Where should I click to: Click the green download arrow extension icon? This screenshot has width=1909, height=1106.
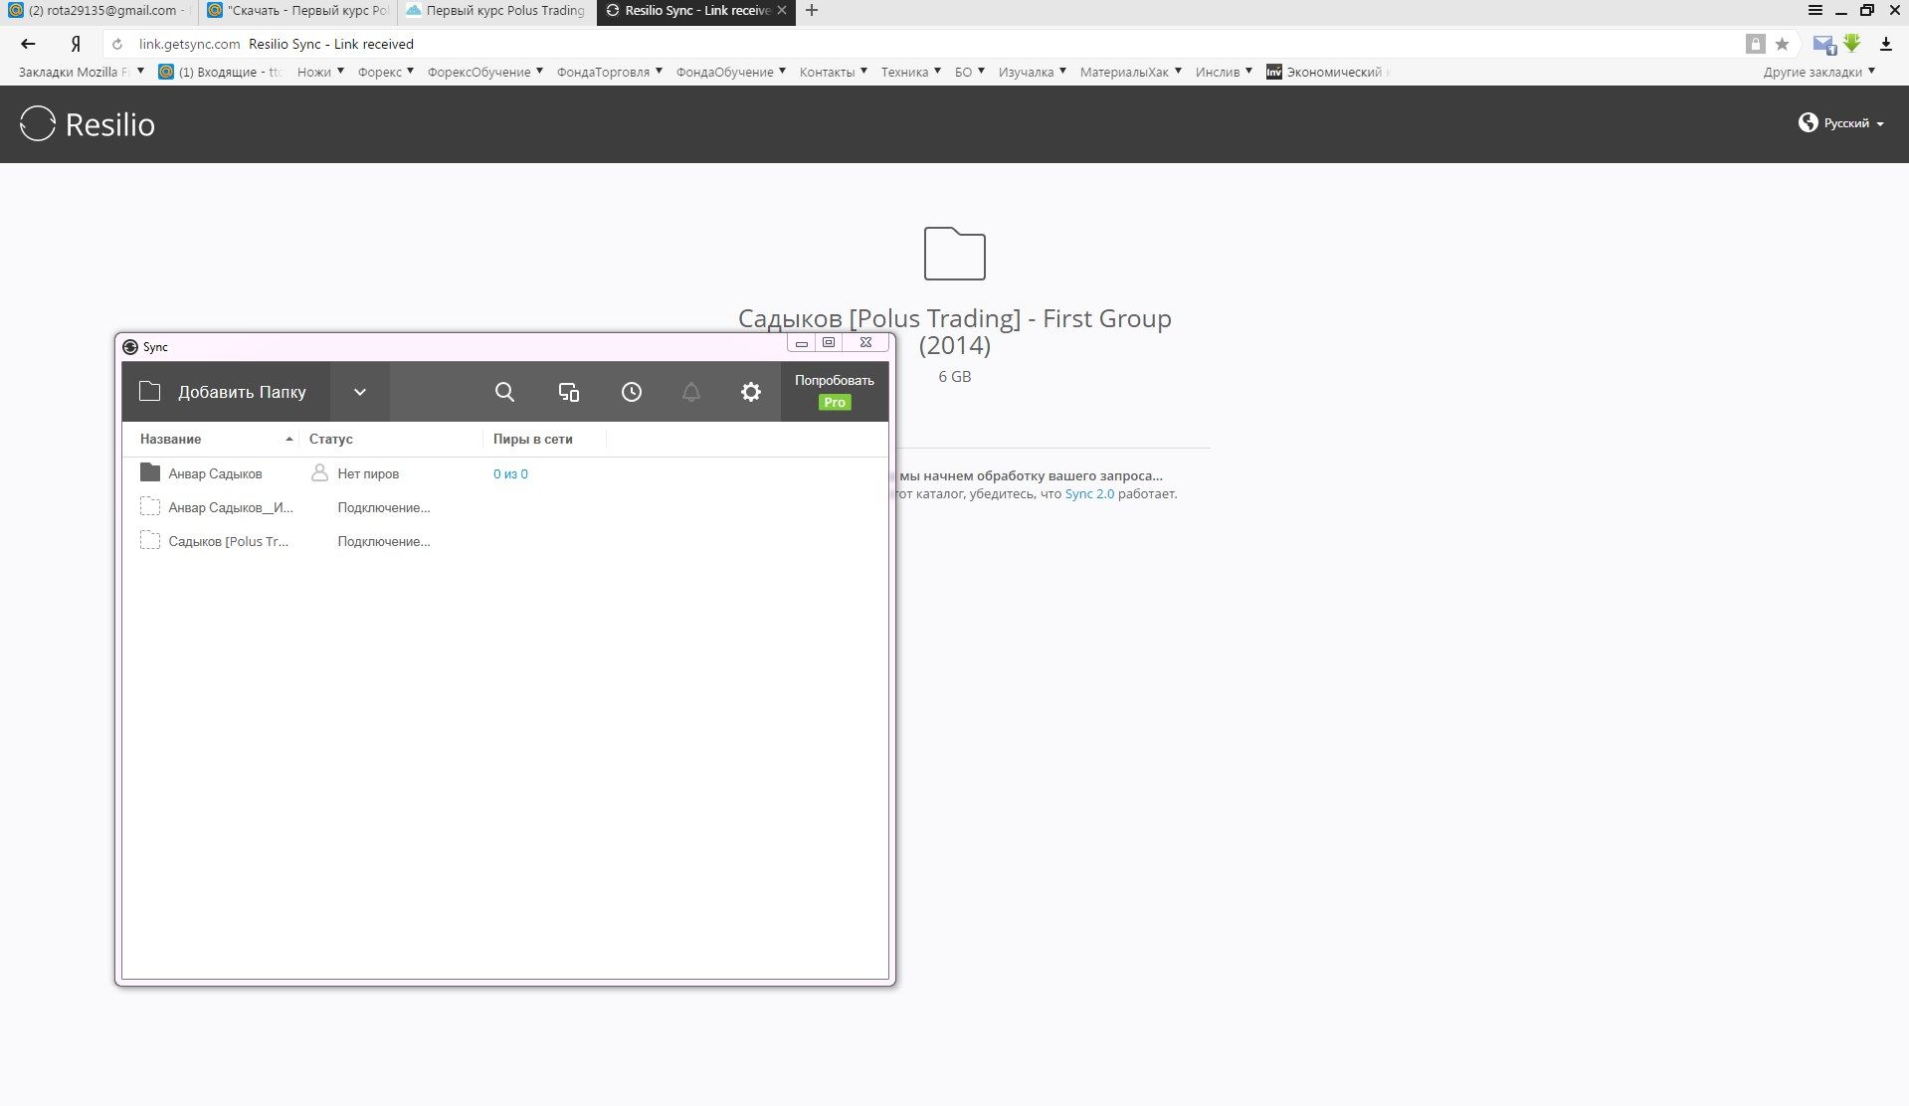tap(1852, 43)
